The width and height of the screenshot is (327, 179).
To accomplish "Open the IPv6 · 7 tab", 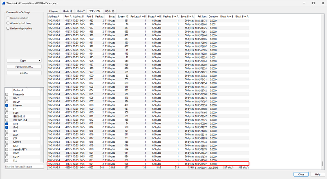I will pos(81,11).
